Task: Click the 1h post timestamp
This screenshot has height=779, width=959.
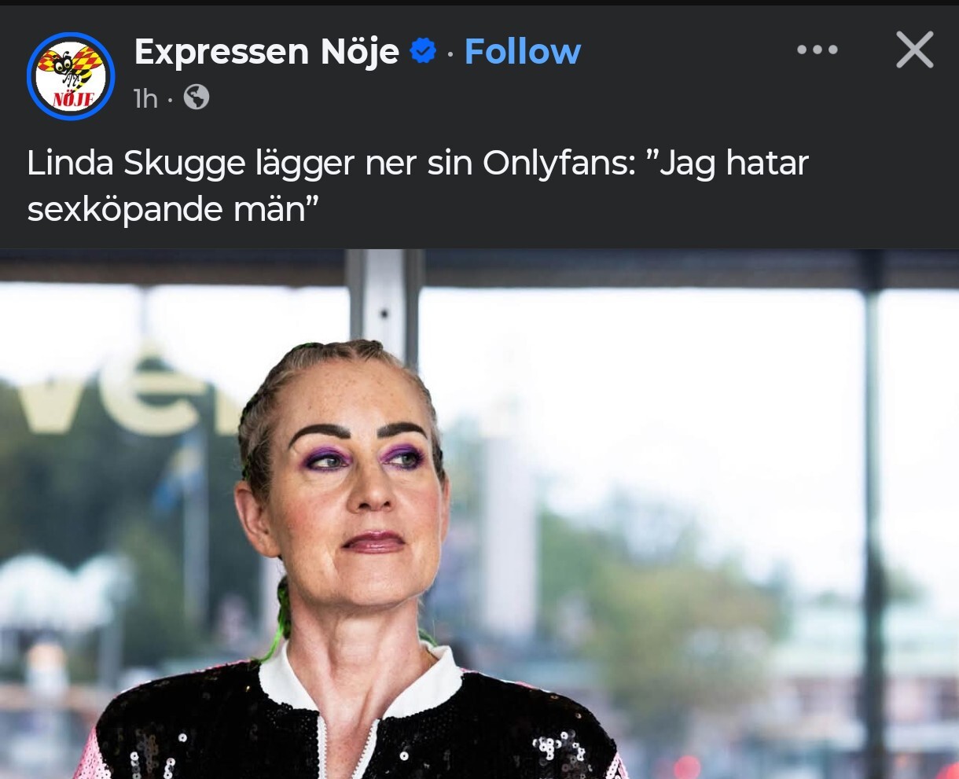Action: coord(145,98)
